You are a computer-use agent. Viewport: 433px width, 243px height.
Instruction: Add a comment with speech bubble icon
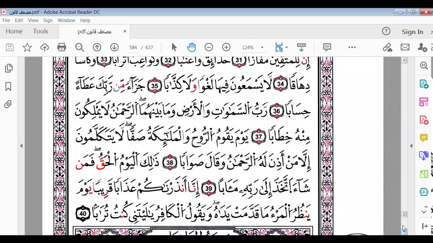(327, 48)
